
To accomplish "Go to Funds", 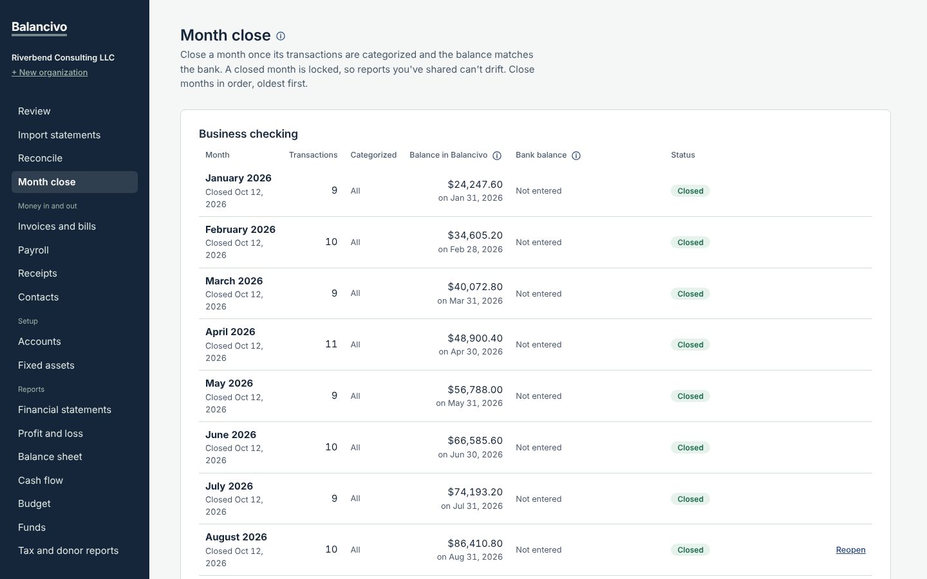I will point(75,528).
